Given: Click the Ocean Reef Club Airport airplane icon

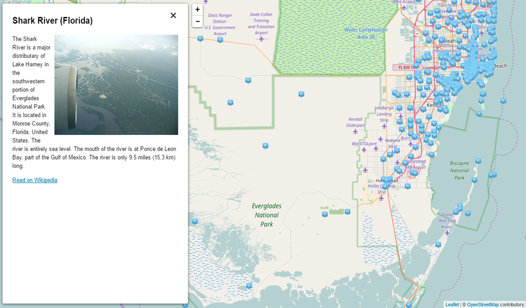Looking at the screenshot, I should tap(447, 233).
